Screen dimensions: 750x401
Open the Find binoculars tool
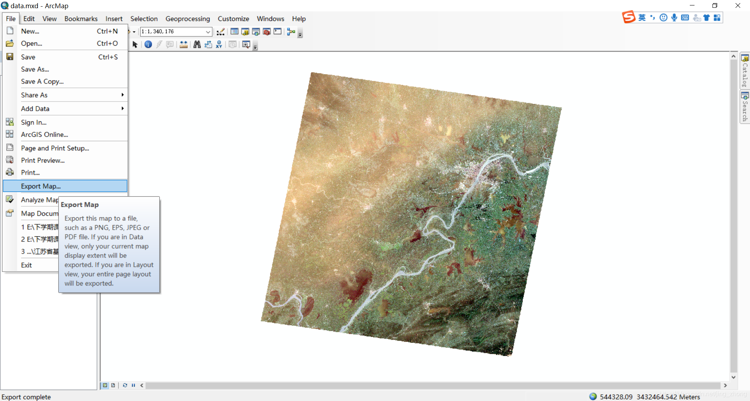(197, 44)
